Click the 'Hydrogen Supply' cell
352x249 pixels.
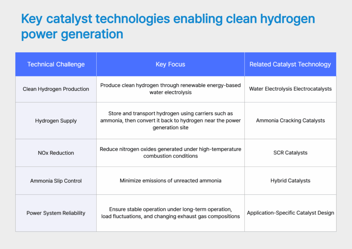(56, 121)
